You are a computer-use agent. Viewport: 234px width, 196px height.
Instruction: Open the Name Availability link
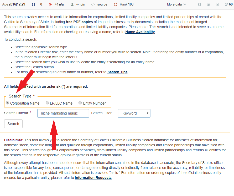tap(140, 32)
